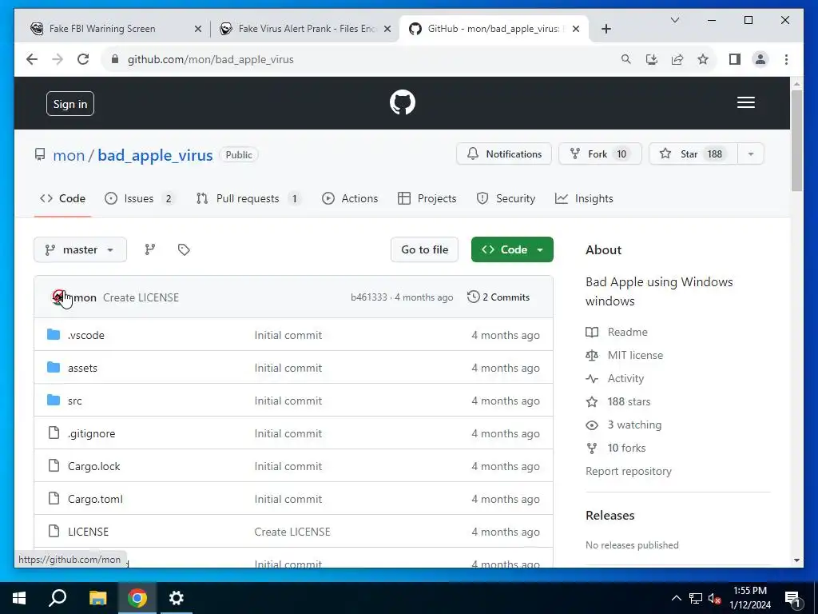Click the install app icon in address bar
Screen dimensions: 818x614
pyautogui.click(x=652, y=59)
